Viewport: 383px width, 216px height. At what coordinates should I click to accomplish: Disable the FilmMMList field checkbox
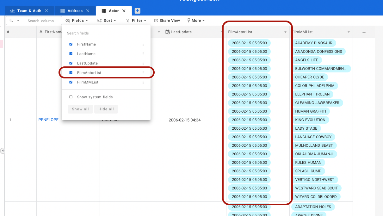click(71, 82)
